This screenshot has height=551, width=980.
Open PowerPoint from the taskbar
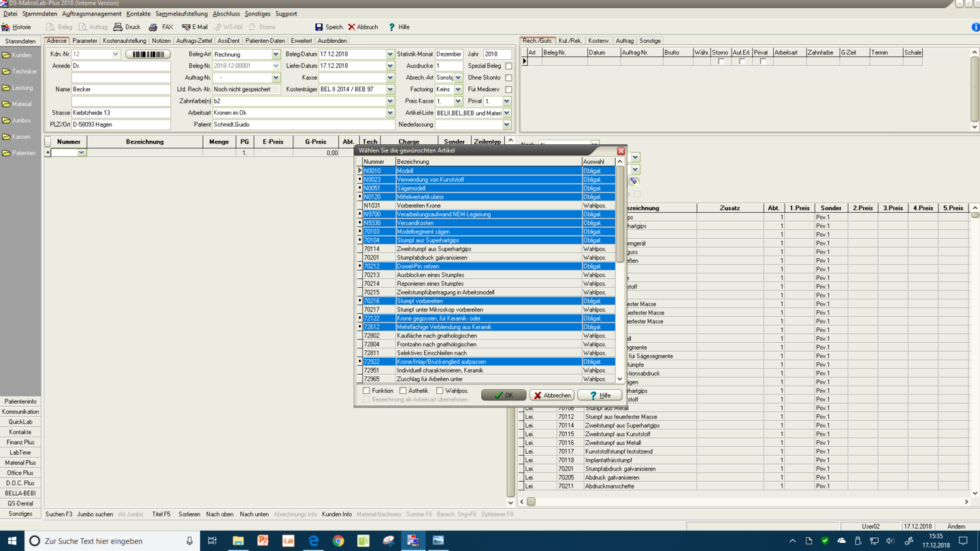pyautogui.click(x=263, y=541)
